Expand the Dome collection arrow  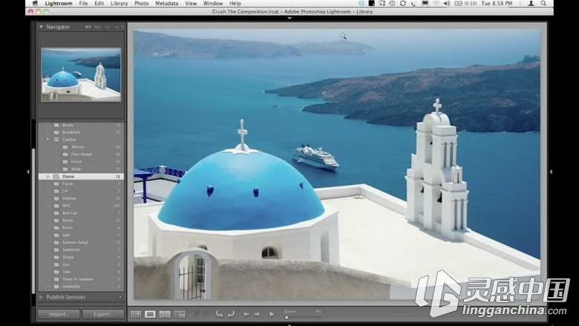point(48,177)
